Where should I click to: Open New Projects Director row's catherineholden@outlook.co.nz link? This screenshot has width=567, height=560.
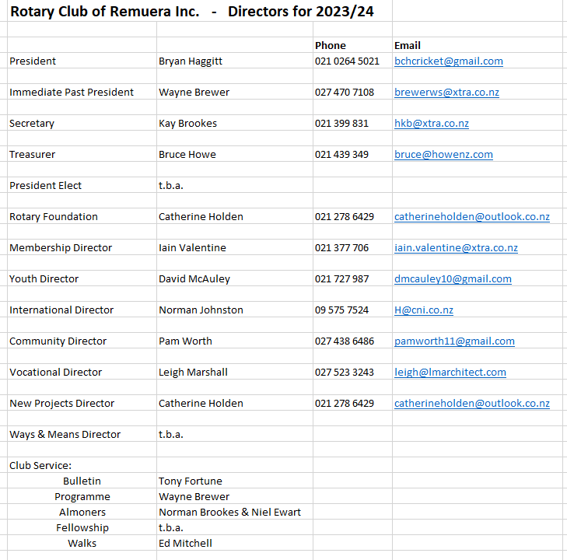coord(472,403)
